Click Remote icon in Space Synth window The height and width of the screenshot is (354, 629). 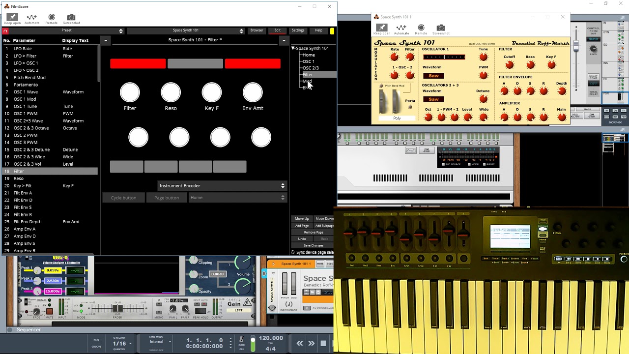(x=421, y=29)
